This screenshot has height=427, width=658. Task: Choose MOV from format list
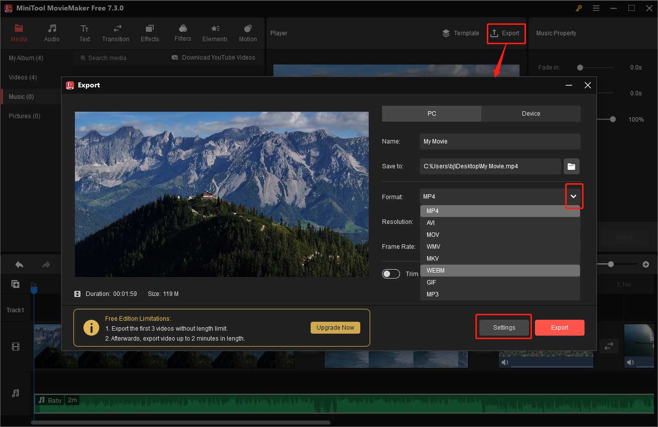[500, 235]
